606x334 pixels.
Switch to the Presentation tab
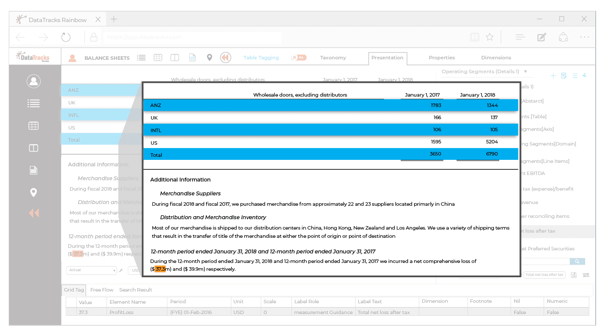(387, 58)
